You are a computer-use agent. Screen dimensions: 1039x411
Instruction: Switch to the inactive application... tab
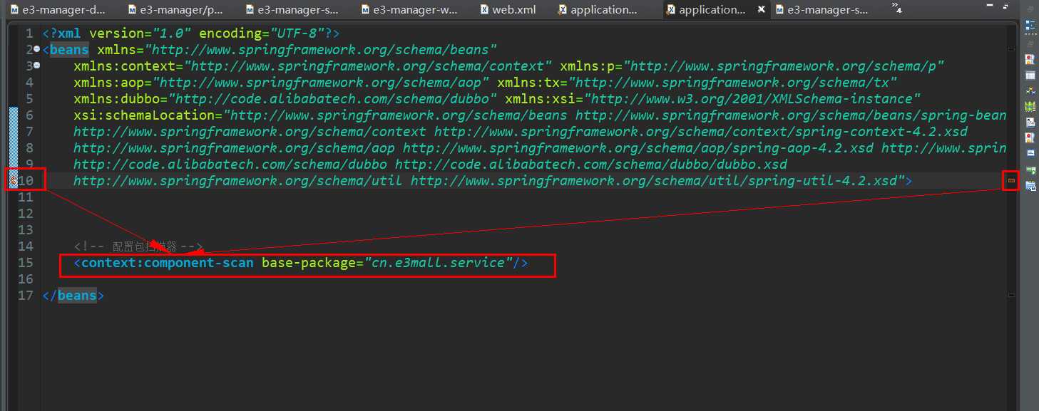(x=603, y=10)
